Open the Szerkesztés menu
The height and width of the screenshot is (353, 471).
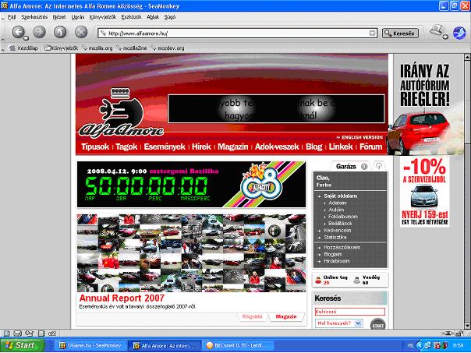click(34, 17)
